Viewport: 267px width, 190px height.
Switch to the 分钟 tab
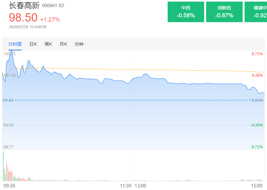pyautogui.click(x=79, y=44)
